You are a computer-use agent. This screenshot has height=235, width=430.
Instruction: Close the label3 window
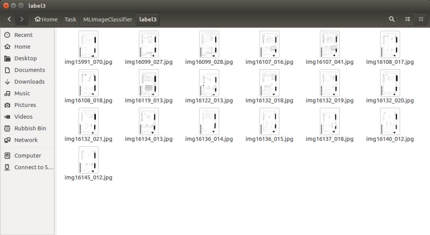pyautogui.click(x=6, y=5)
